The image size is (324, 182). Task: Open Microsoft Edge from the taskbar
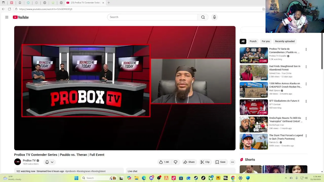144,178
